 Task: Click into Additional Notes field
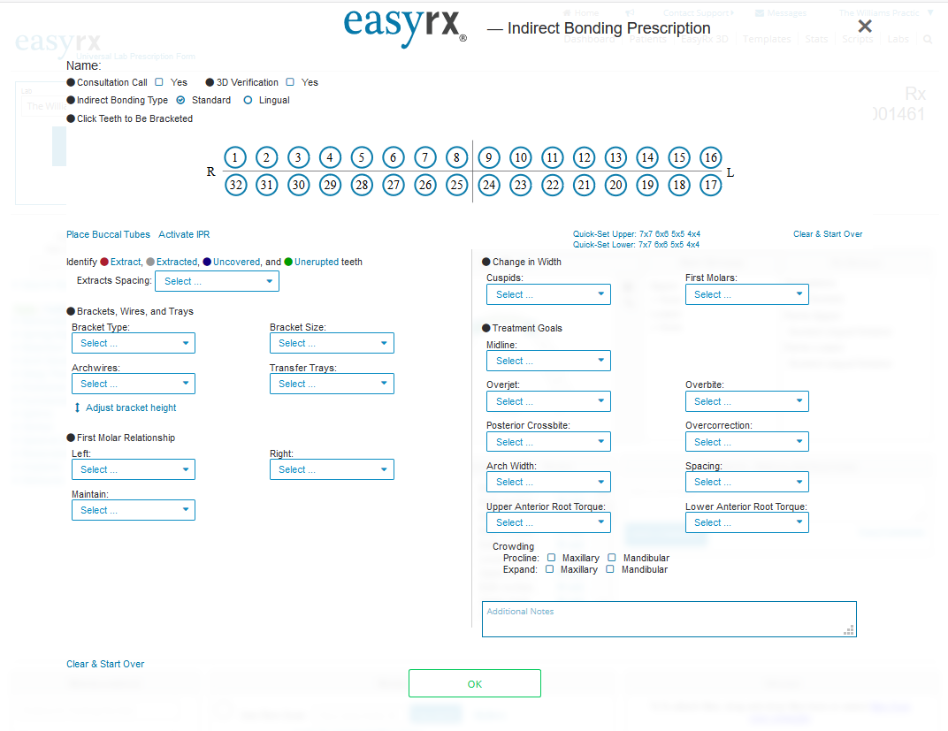point(669,620)
